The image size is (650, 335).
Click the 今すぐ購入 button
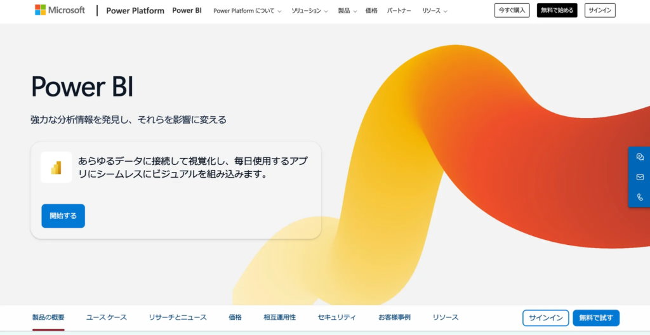click(x=512, y=10)
